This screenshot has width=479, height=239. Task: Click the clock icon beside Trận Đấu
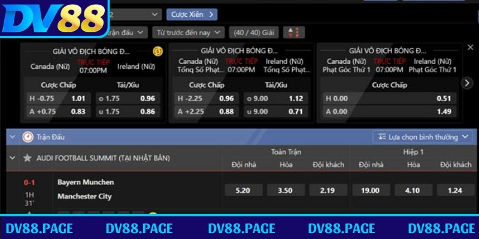coord(28,137)
